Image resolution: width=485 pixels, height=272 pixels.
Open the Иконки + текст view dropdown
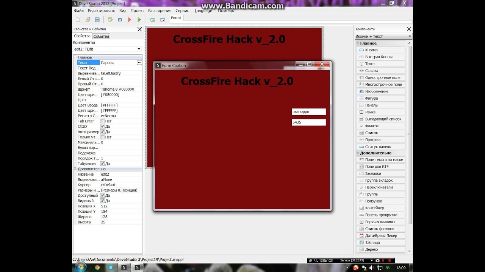[x=410, y=36]
